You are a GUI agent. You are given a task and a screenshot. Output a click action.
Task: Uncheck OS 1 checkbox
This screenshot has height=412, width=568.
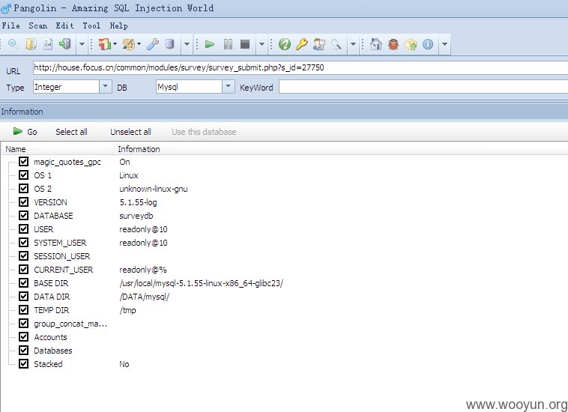click(x=23, y=175)
